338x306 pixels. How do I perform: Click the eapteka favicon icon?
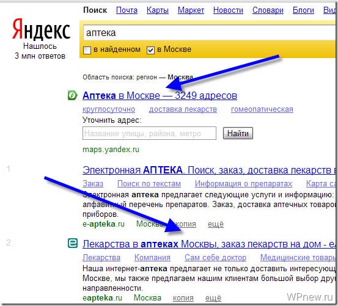click(73, 243)
